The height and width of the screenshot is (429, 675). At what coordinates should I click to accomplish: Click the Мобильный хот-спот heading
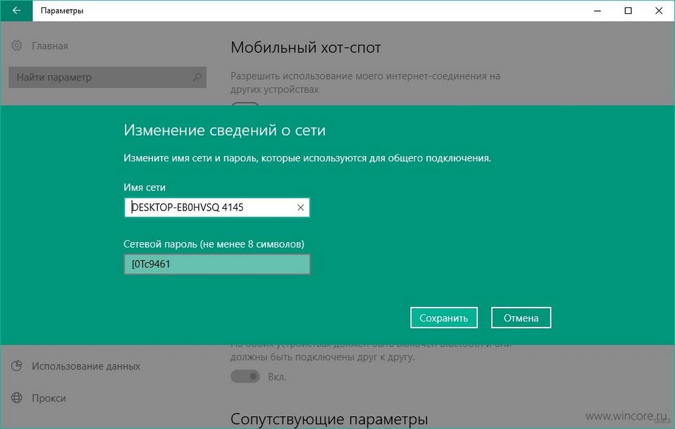point(306,47)
